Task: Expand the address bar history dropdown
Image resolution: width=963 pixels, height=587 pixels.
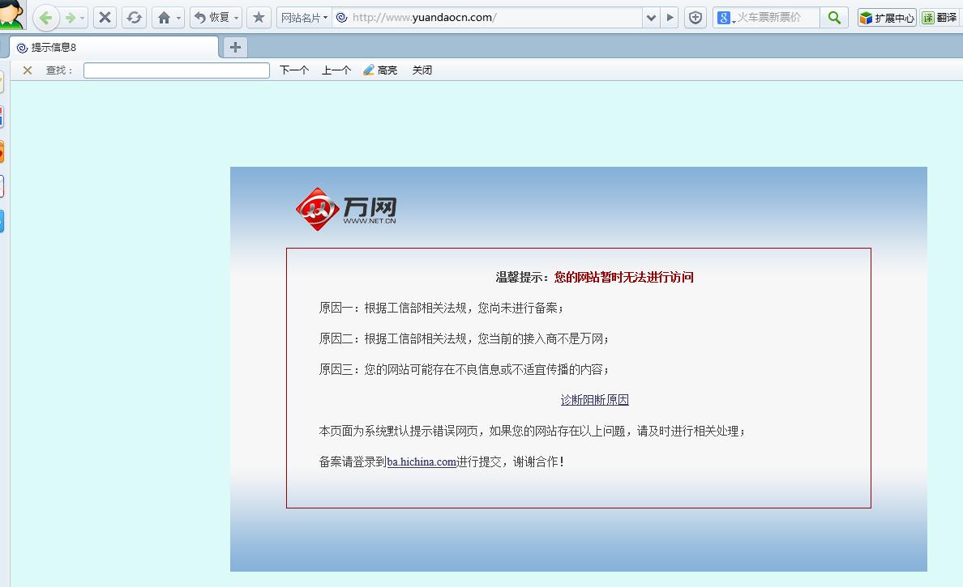Action: click(651, 18)
